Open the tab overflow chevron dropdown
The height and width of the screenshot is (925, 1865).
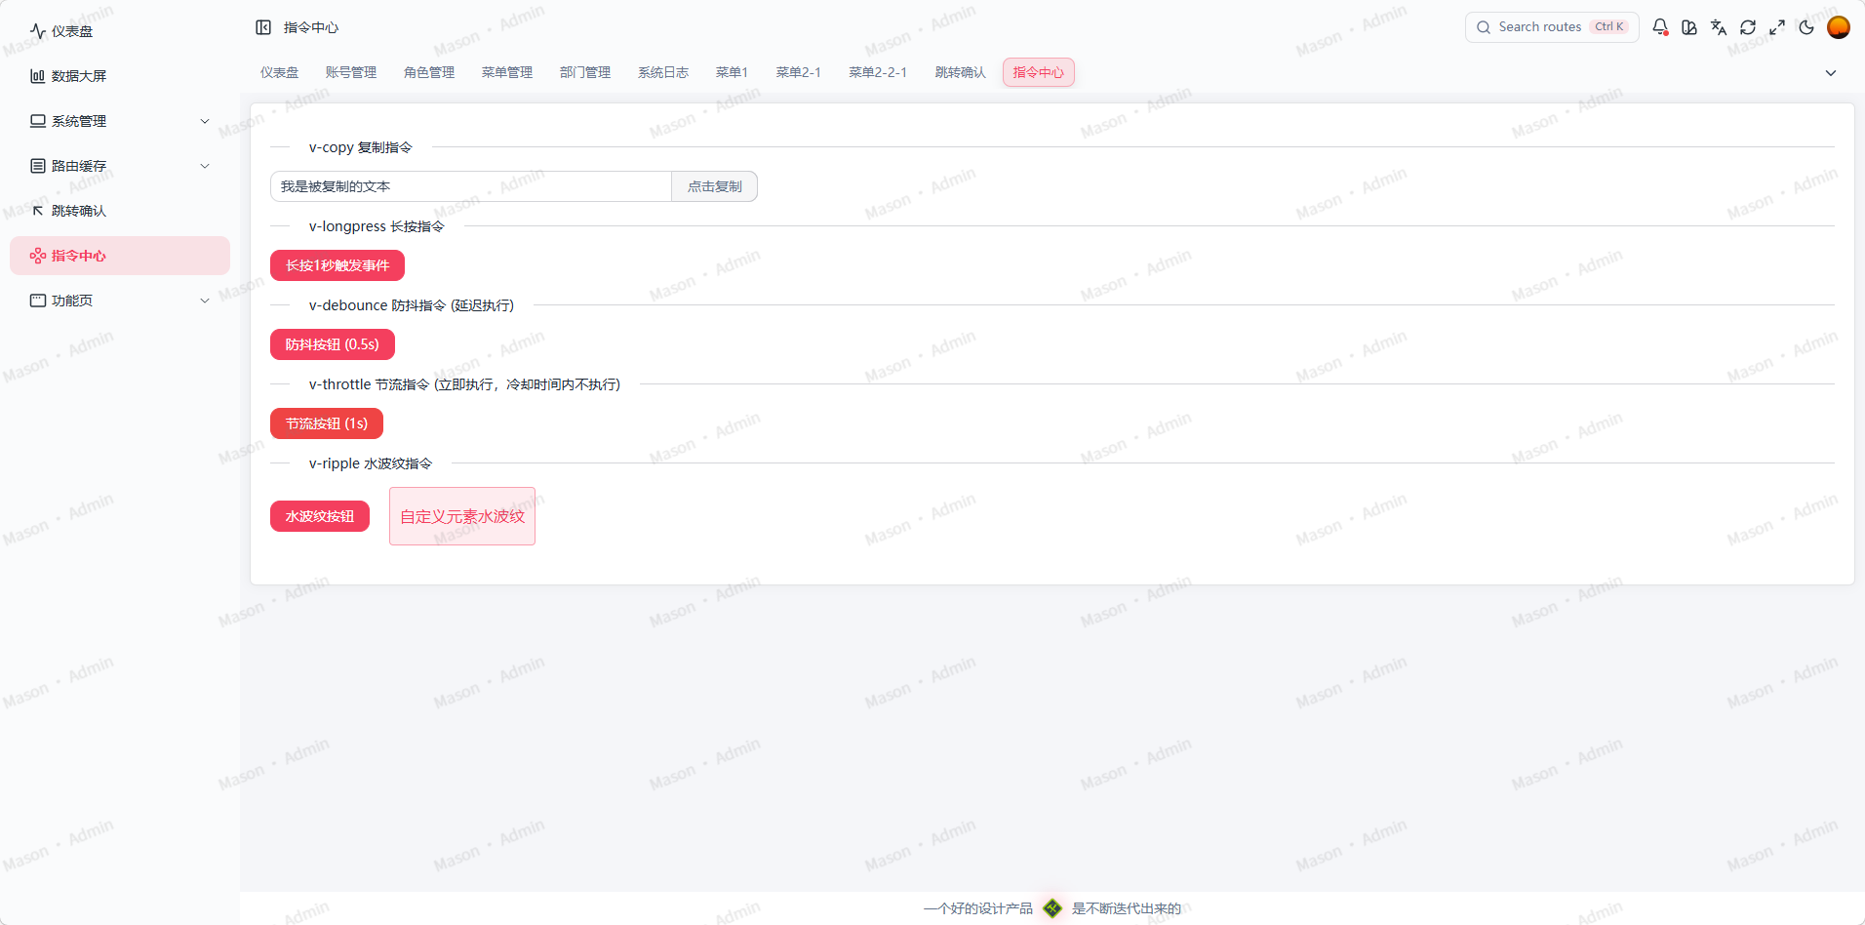pyautogui.click(x=1831, y=72)
